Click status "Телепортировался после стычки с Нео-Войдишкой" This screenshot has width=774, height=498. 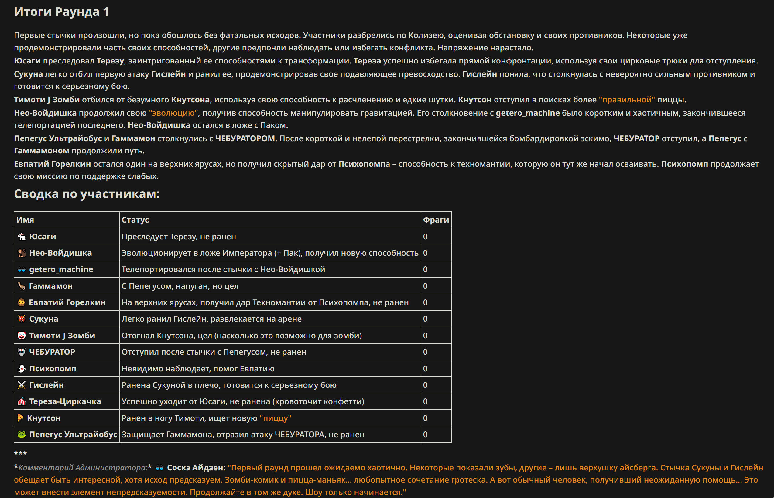[x=223, y=269]
